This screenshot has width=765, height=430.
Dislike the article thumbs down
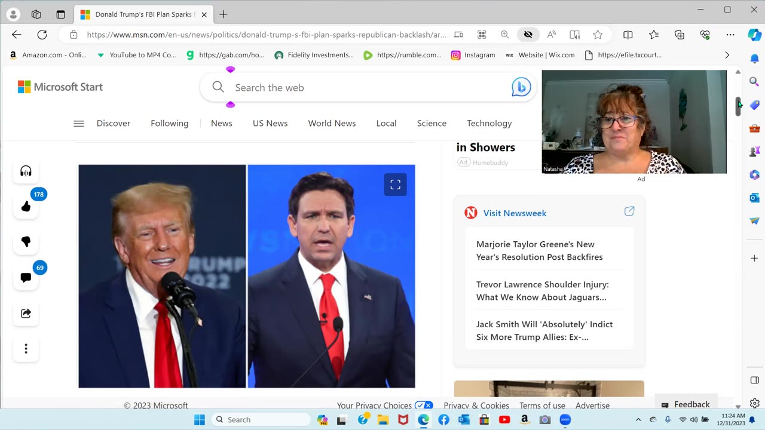(x=26, y=242)
